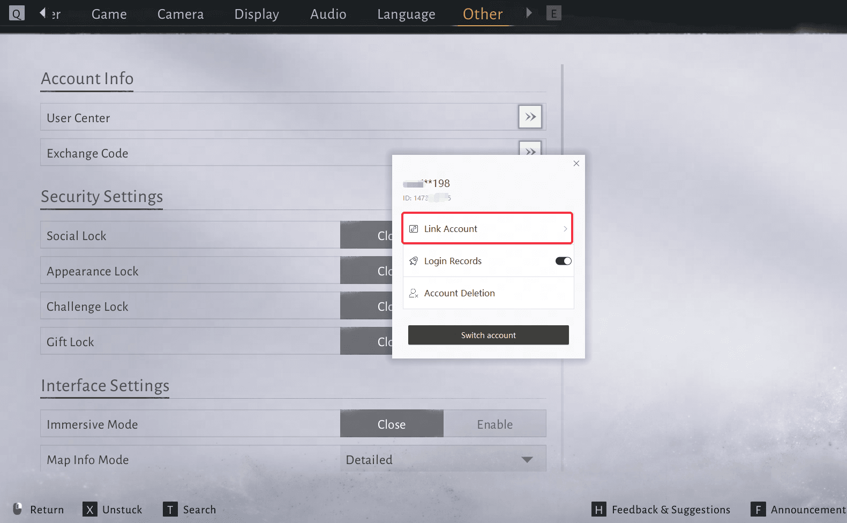Screen dimensions: 847x523
Task: Click the T Search key icon
Action: pyautogui.click(x=170, y=510)
